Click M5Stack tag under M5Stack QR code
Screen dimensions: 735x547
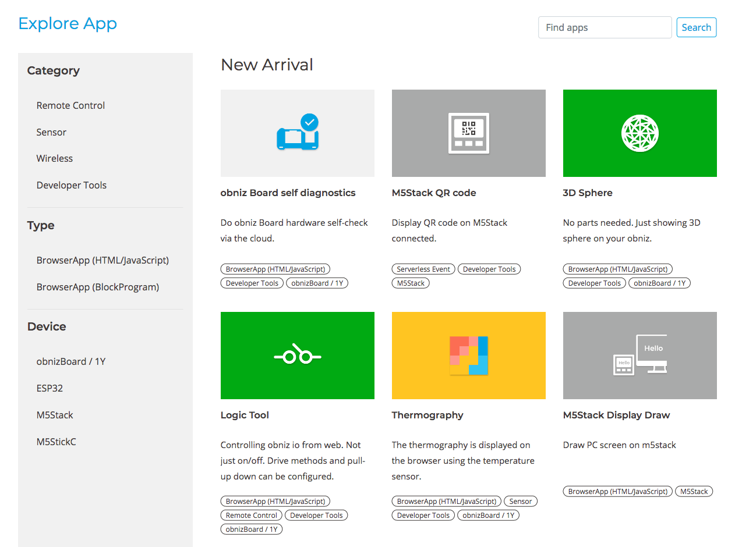(x=411, y=283)
